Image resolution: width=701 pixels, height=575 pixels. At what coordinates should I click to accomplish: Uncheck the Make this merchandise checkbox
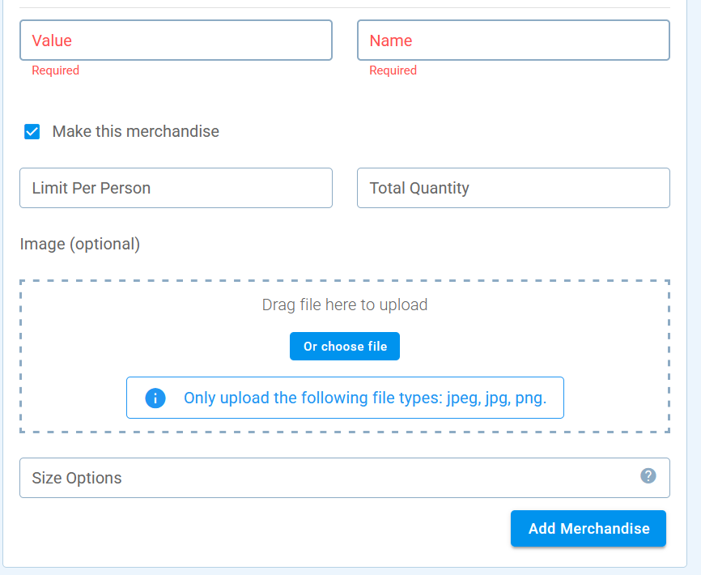32,132
